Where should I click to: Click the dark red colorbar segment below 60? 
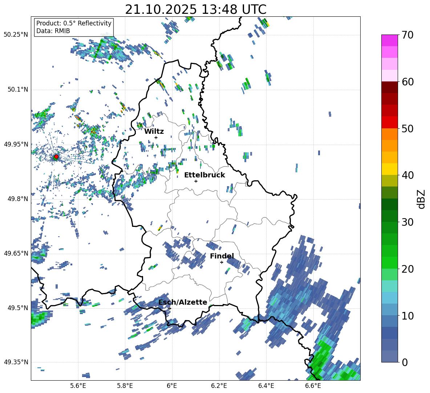click(389, 87)
